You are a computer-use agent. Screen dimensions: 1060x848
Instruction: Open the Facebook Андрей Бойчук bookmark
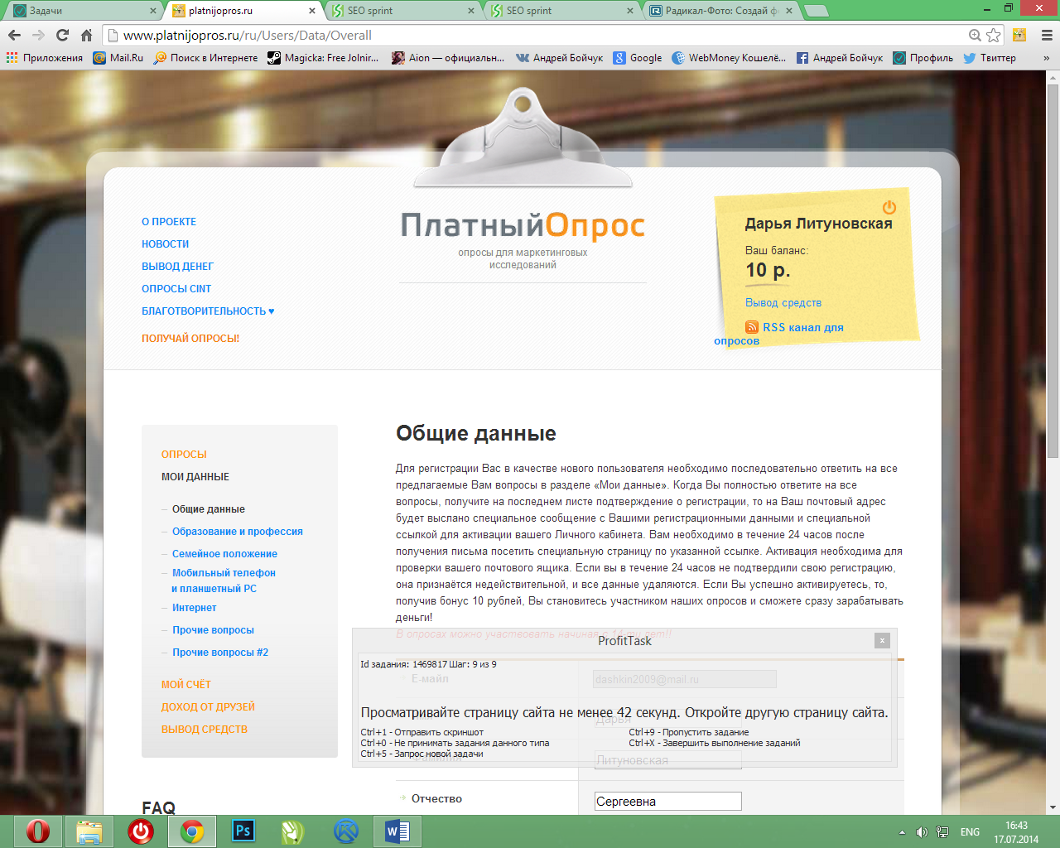(x=840, y=58)
